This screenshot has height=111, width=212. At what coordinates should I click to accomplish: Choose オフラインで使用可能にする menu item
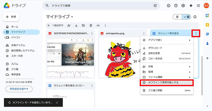[x=167, y=82]
